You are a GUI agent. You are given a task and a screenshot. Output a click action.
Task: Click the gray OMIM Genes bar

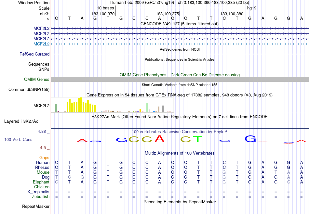coord(180,80)
